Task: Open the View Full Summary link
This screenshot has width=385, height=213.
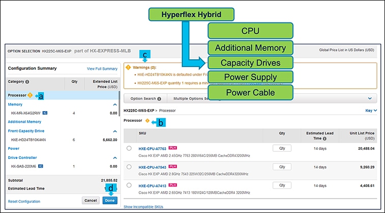Action: tap(102, 69)
